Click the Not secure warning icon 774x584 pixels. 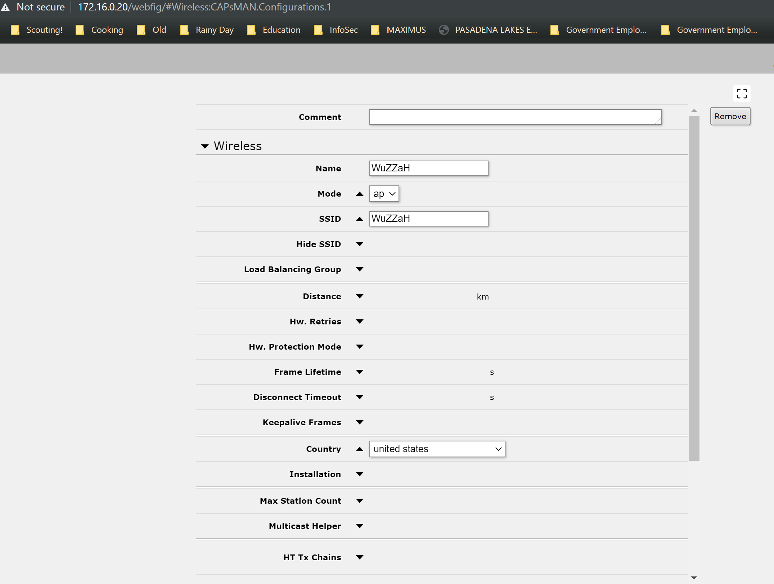pyautogui.click(x=5, y=7)
